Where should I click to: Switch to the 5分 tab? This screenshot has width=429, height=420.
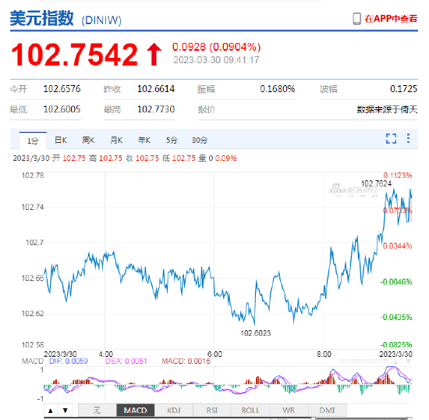(x=172, y=141)
